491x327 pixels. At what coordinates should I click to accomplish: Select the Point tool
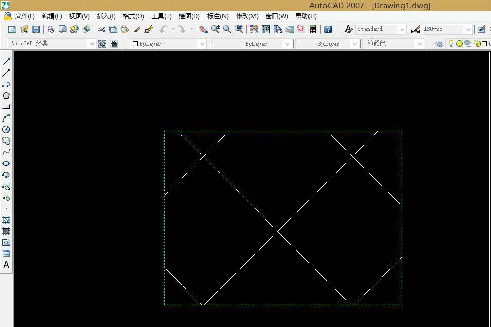click(x=6, y=208)
